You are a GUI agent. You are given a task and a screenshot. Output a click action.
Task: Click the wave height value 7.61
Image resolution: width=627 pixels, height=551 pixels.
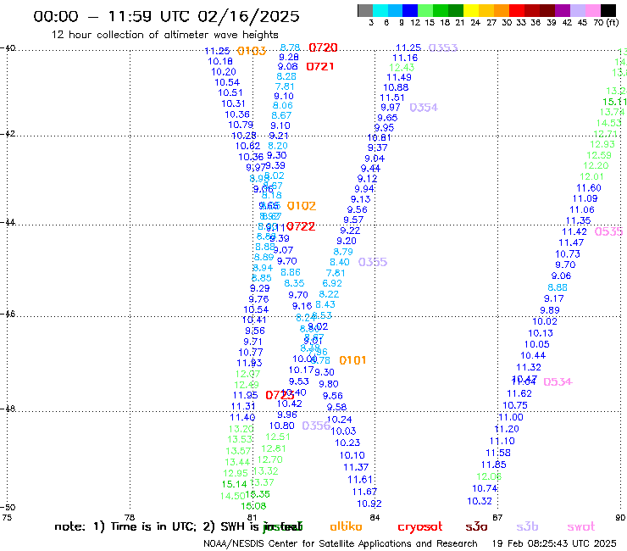(336, 273)
